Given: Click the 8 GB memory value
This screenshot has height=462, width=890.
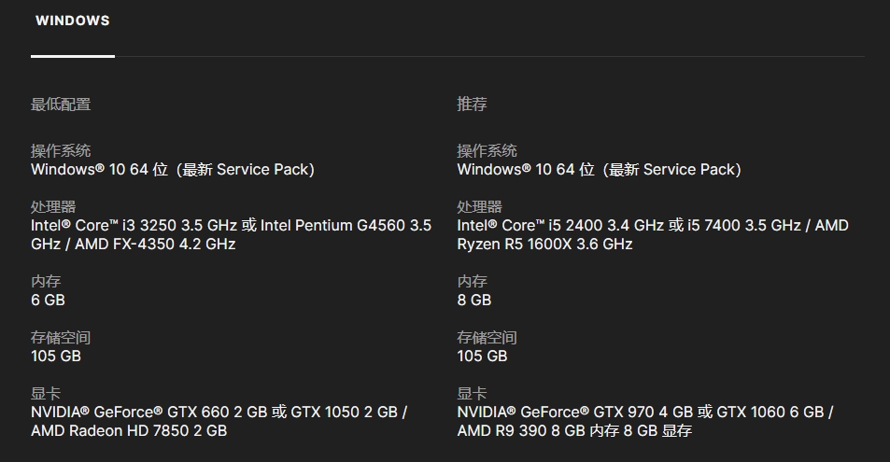Looking at the screenshot, I should (x=474, y=300).
